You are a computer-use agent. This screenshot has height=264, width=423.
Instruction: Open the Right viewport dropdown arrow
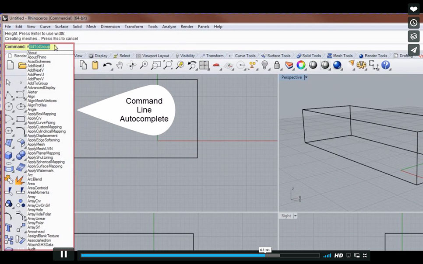pyautogui.click(x=295, y=216)
